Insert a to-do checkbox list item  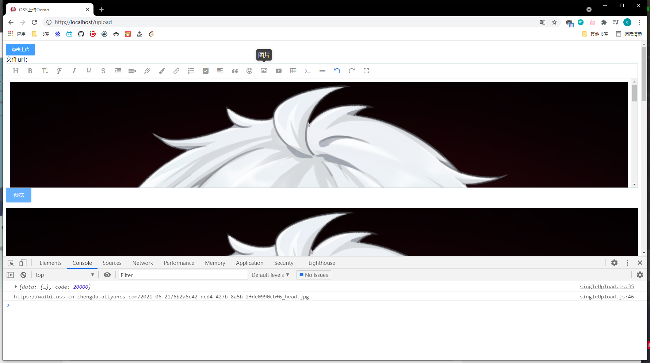[206, 71]
